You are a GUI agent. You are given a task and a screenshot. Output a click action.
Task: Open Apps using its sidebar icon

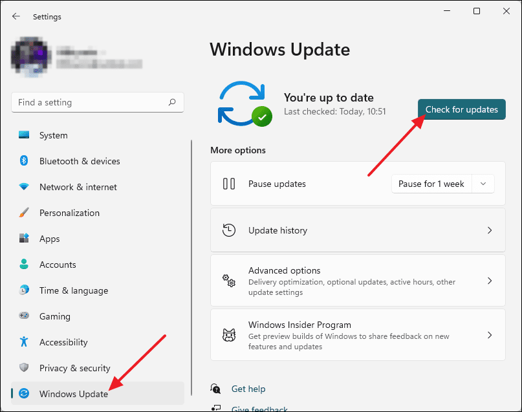click(25, 239)
